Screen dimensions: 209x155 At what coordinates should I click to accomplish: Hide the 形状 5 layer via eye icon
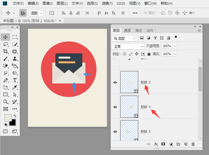115,82
